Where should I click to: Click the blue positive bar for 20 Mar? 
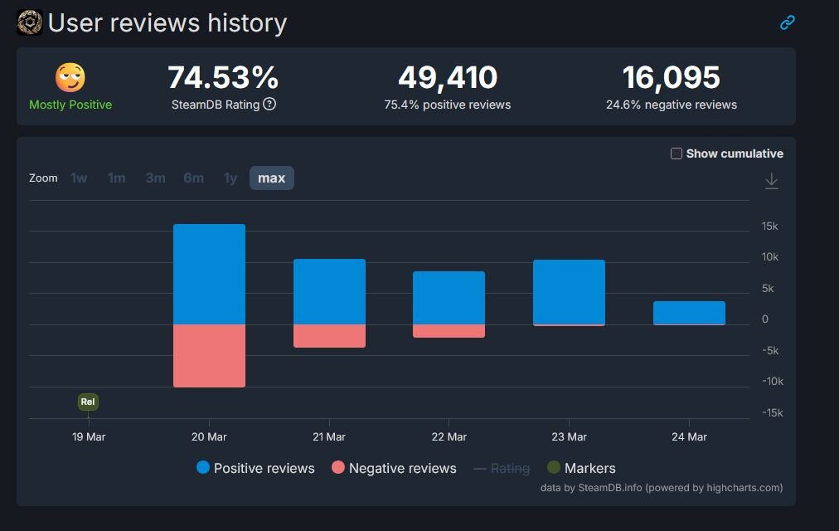tap(209, 274)
